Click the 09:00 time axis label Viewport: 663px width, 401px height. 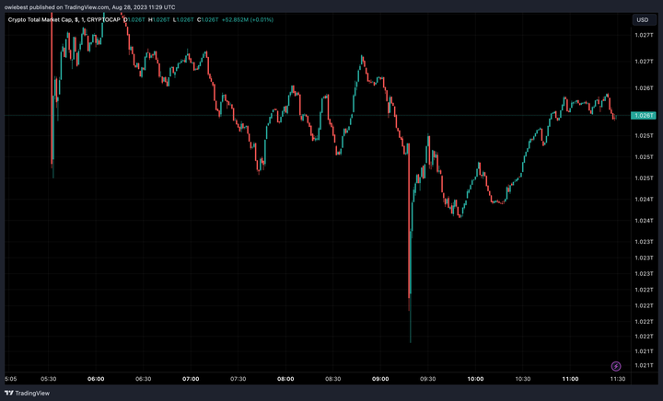tap(380, 379)
